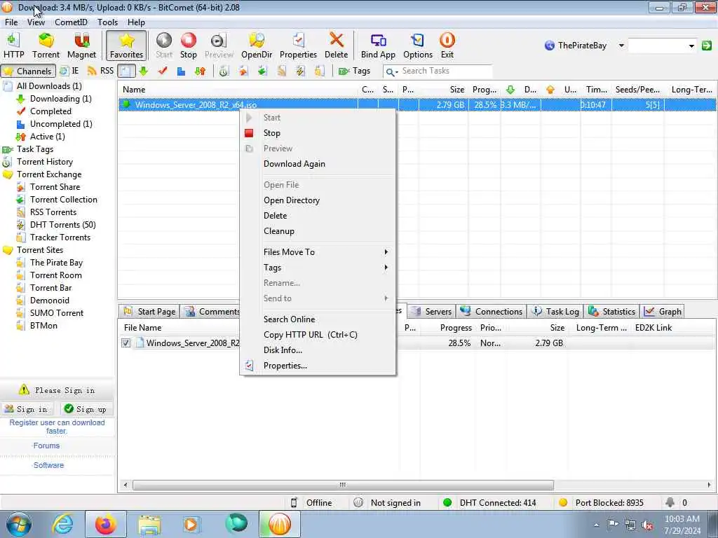Screen dimensions: 718x538
Task: Click the Torrent toolbar icon
Action: [x=46, y=46]
